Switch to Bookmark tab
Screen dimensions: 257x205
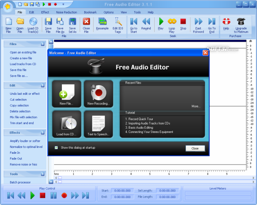pos(90,12)
